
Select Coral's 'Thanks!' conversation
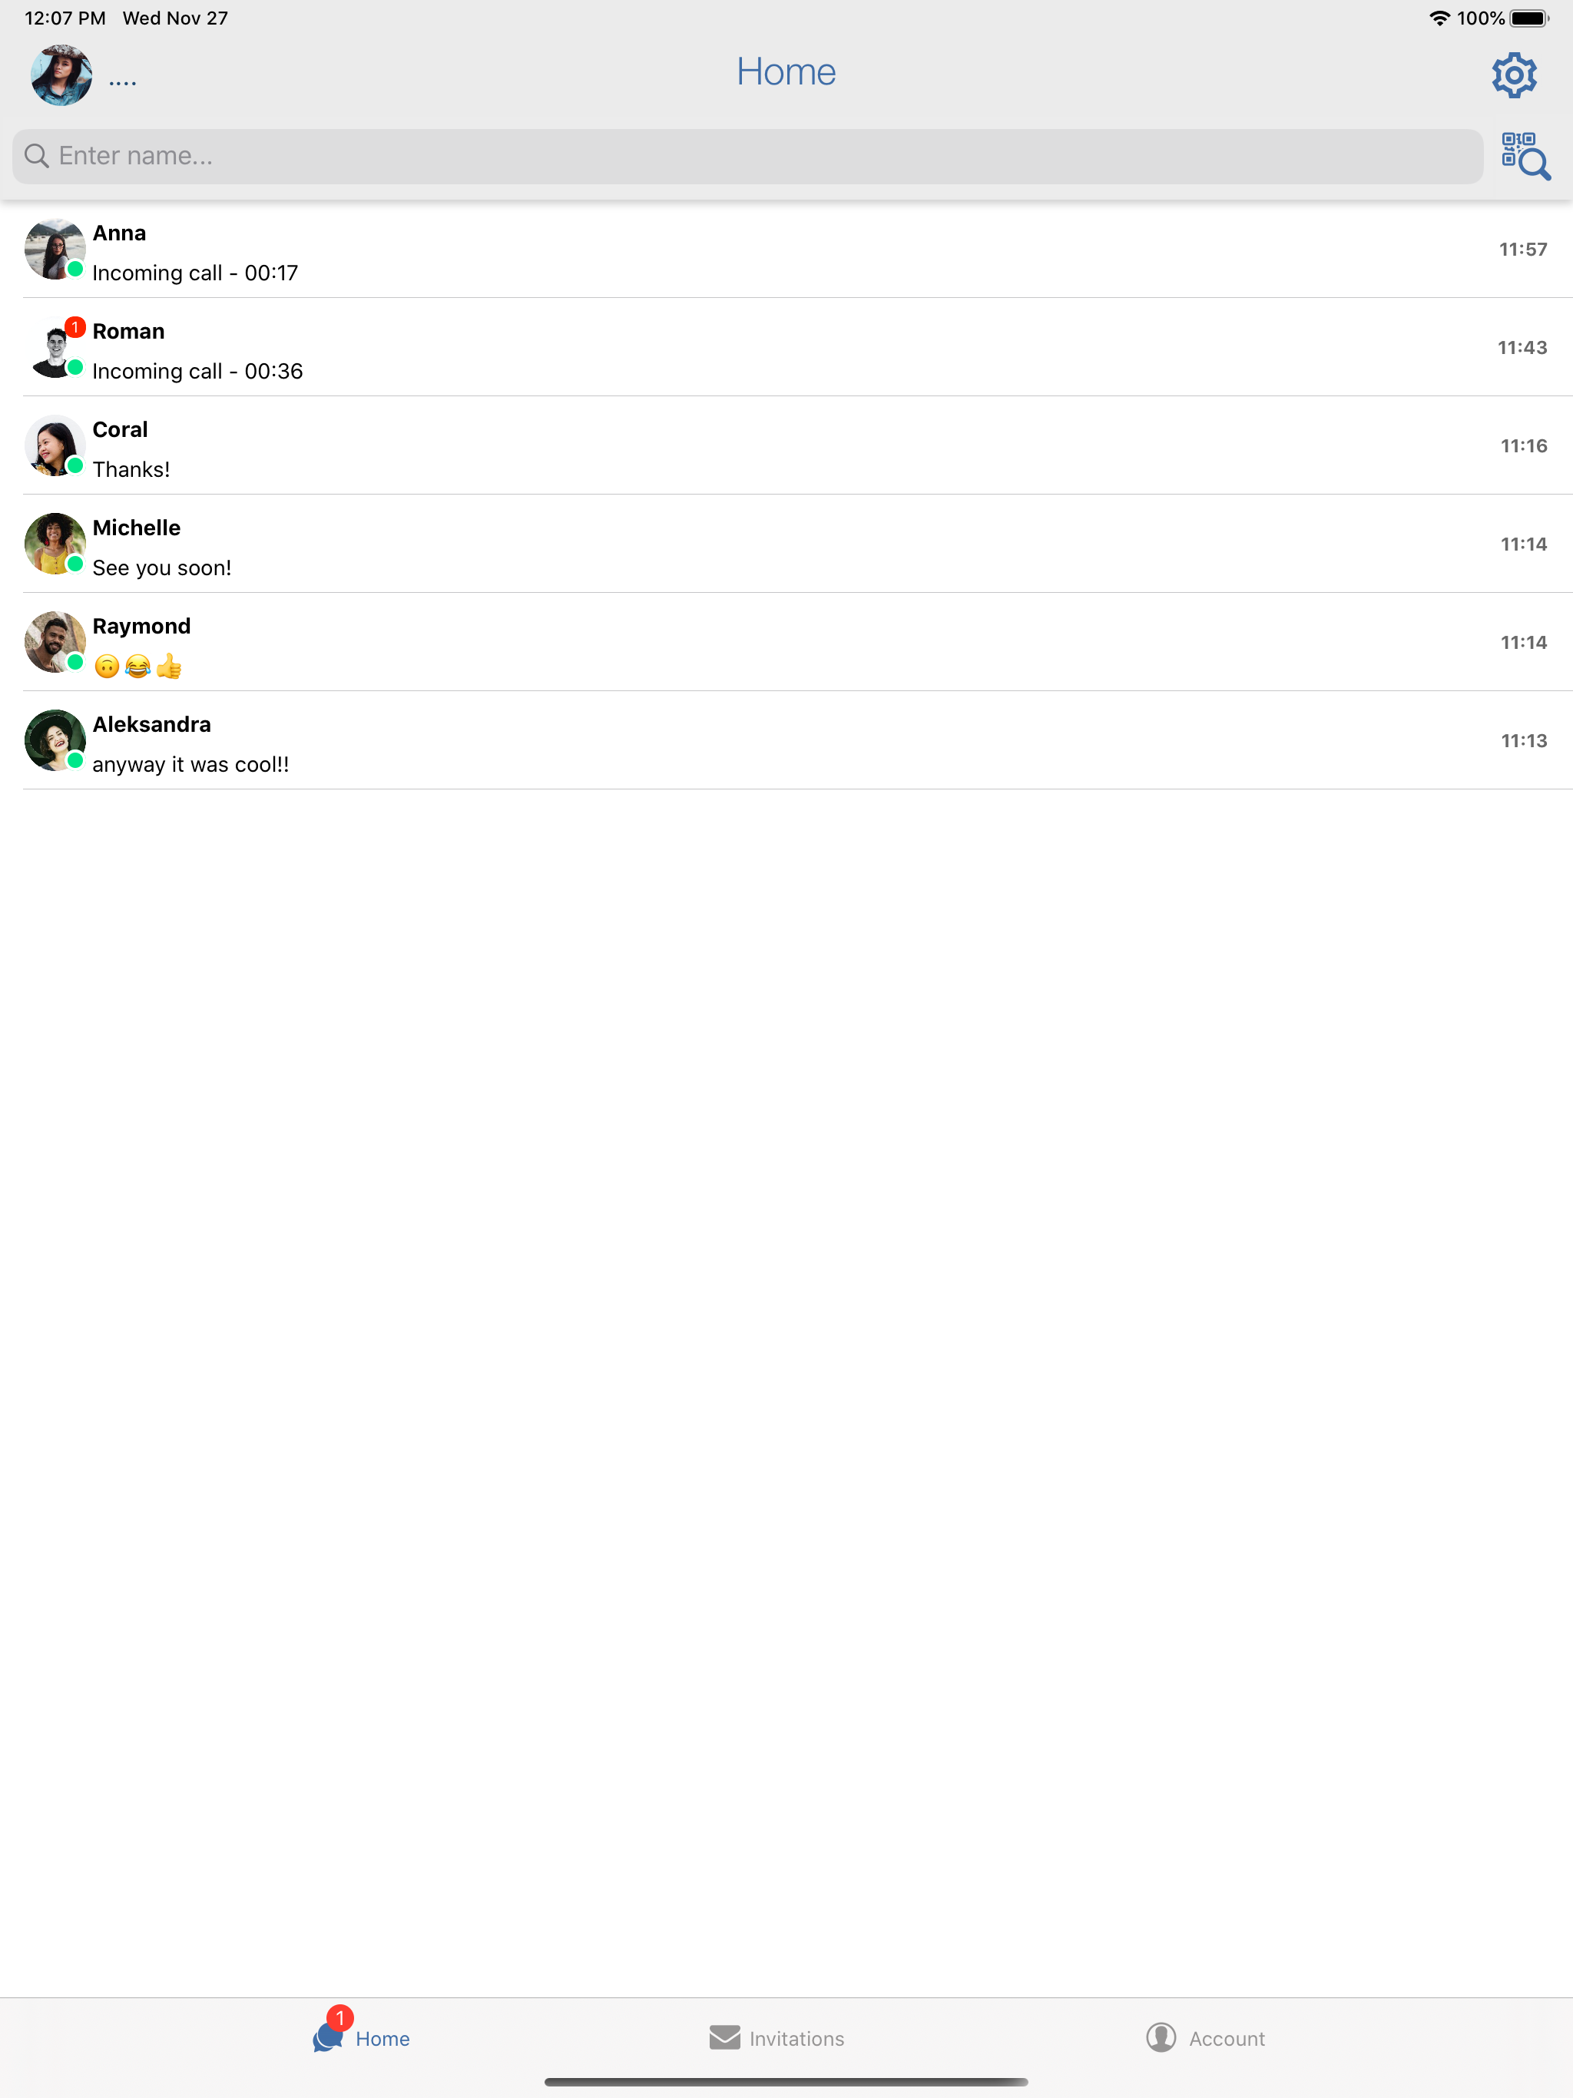coord(786,447)
